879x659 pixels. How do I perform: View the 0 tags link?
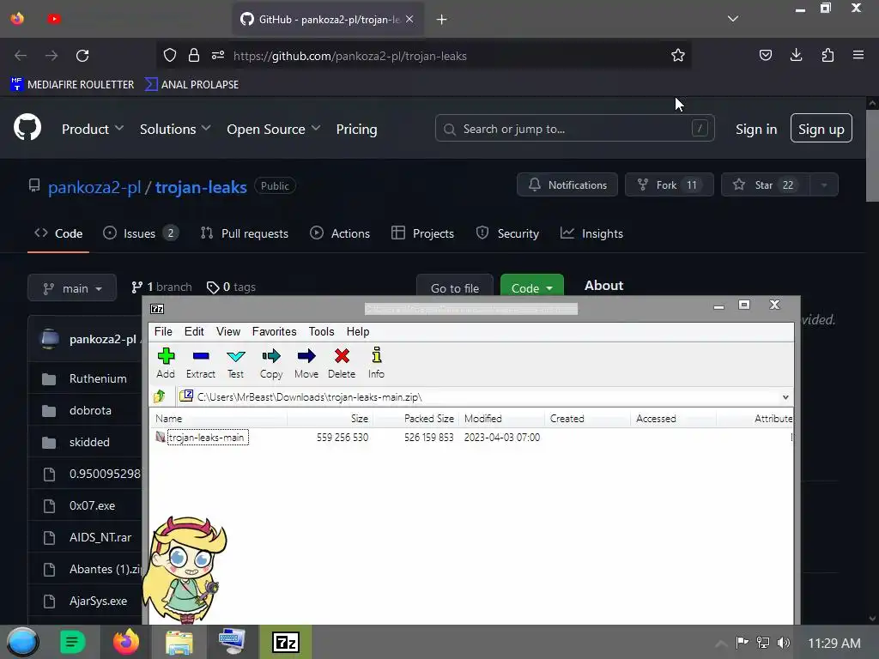coord(231,287)
